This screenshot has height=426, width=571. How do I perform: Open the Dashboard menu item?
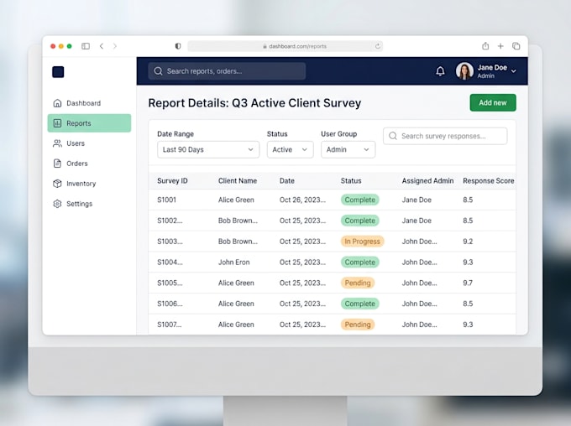89,103
